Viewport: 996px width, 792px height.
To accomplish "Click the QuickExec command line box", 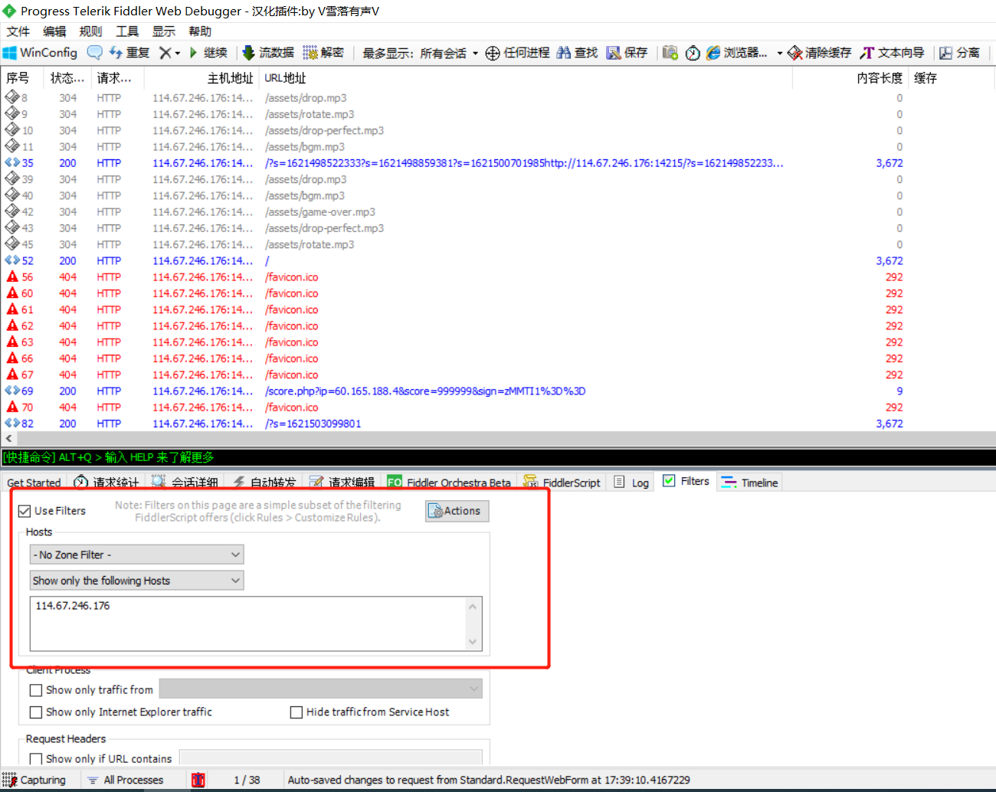I will coord(498,457).
